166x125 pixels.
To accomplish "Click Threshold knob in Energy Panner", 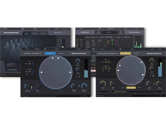I will pyautogui.click(x=27, y=86).
